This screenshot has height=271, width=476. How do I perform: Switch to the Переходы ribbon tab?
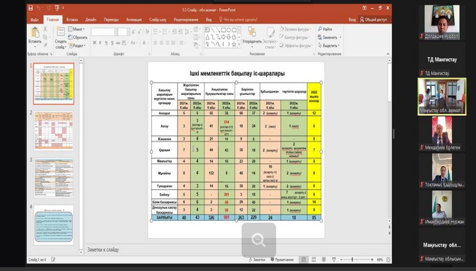click(x=111, y=20)
